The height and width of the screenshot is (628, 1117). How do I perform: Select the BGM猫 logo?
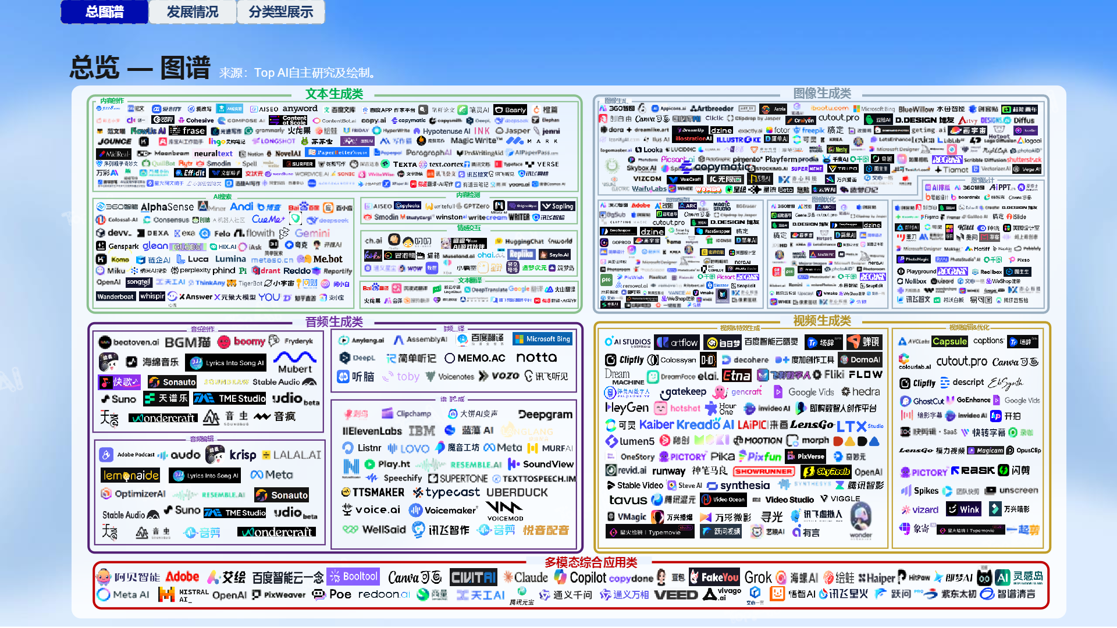pos(187,342)
